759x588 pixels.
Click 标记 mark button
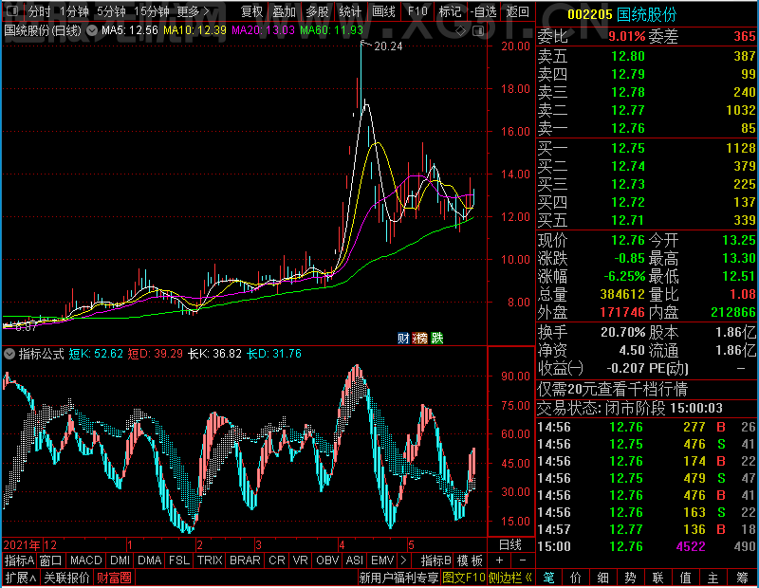(450, 11)
